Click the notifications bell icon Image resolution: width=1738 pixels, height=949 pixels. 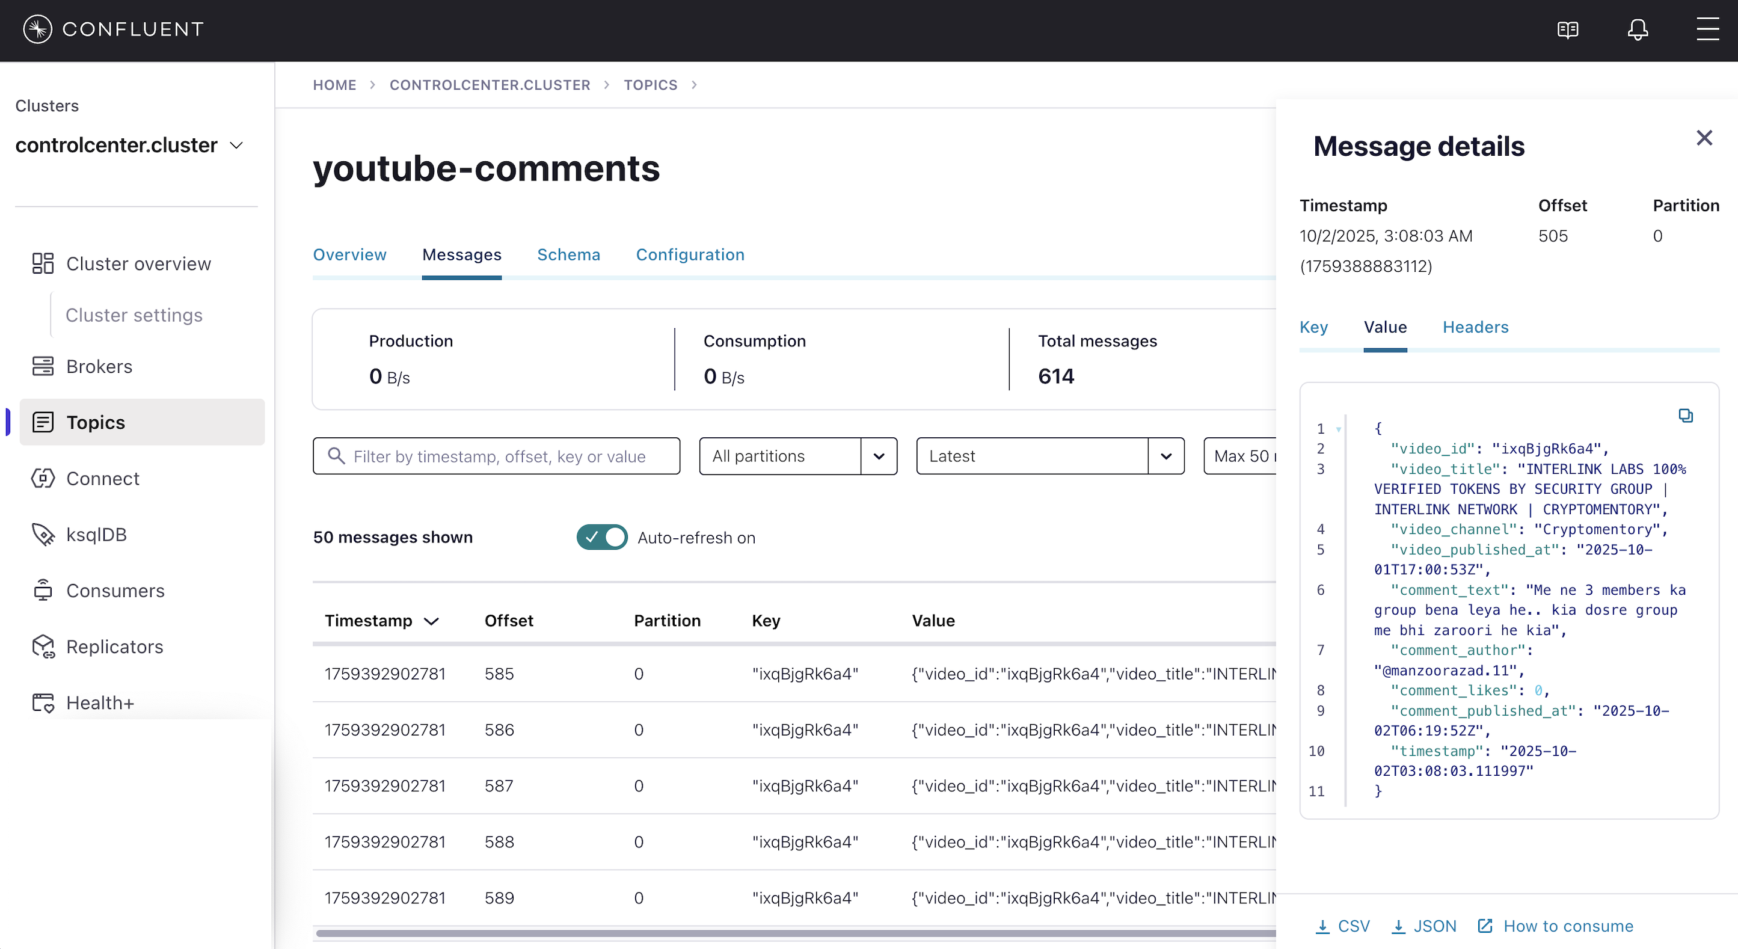click(1637, 29)
